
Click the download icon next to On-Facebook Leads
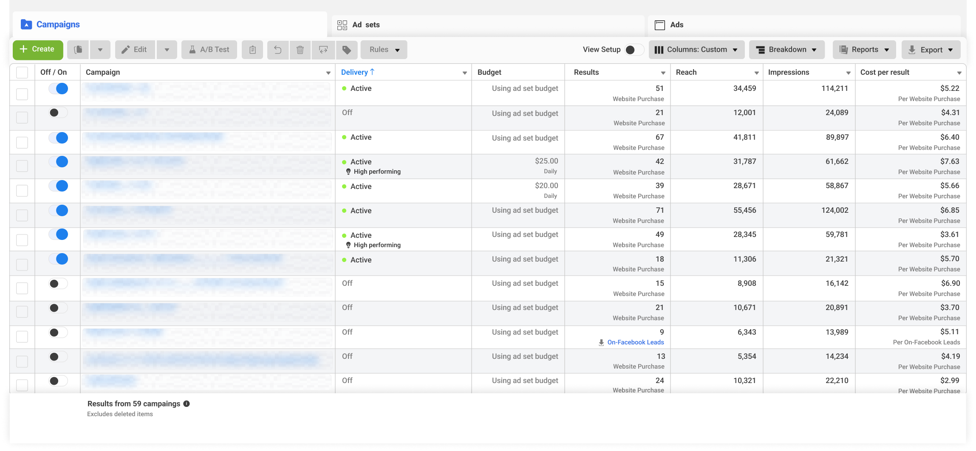point(601,343)
